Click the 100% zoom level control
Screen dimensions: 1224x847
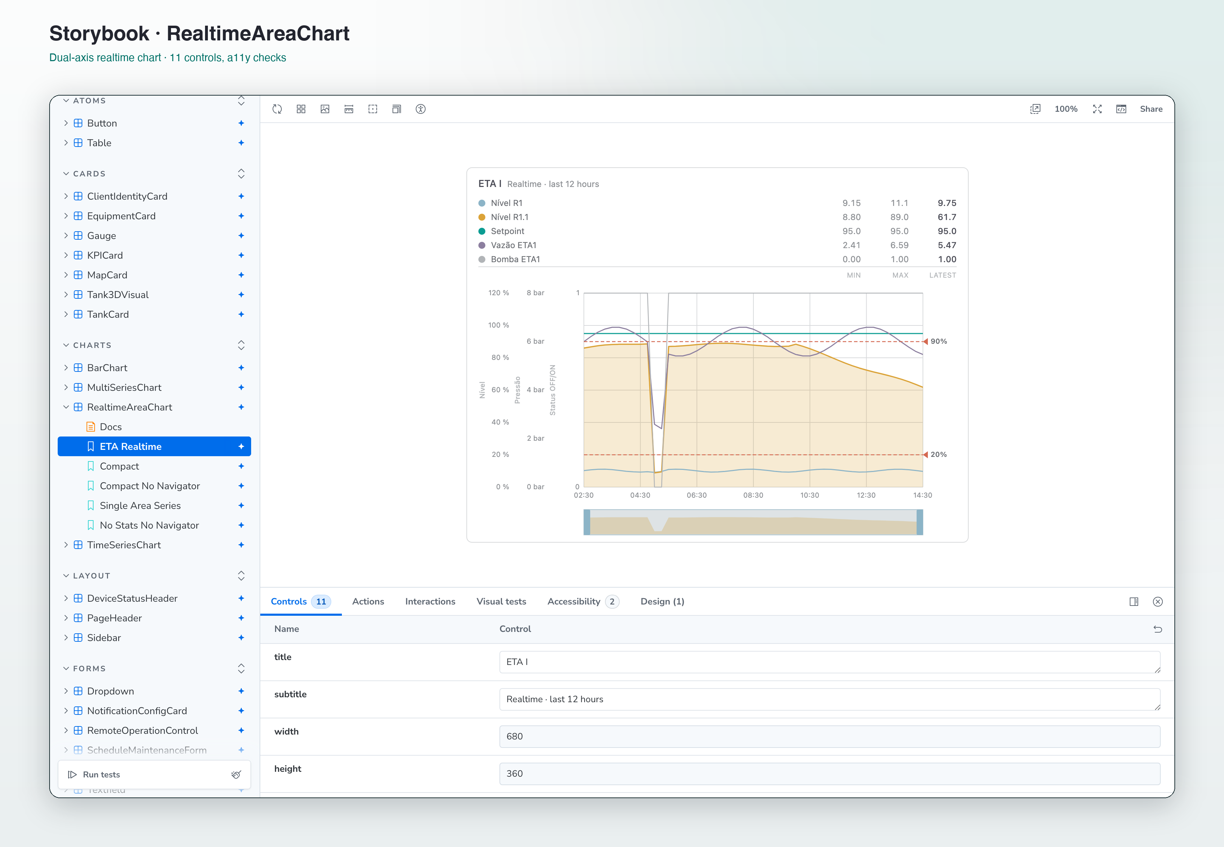1066,109
